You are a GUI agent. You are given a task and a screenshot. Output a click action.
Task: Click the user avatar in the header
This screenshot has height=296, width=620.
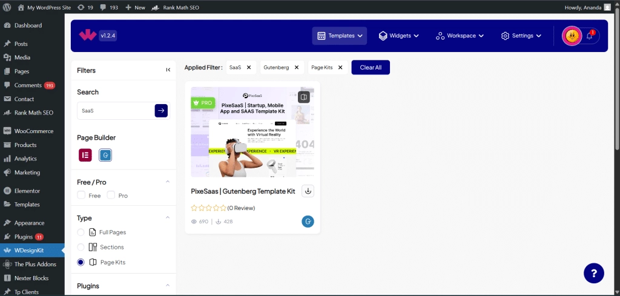[x=572, y=36]
